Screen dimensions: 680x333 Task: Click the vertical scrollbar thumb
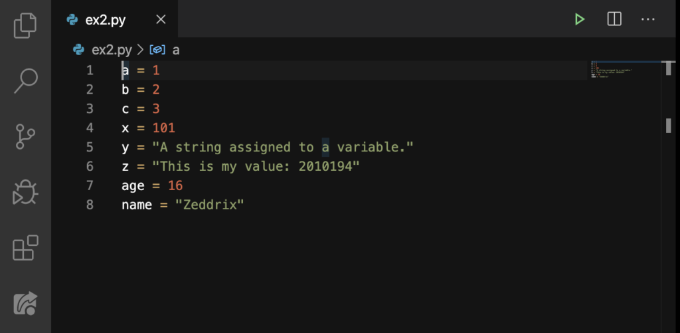click(x=669, y=68)
